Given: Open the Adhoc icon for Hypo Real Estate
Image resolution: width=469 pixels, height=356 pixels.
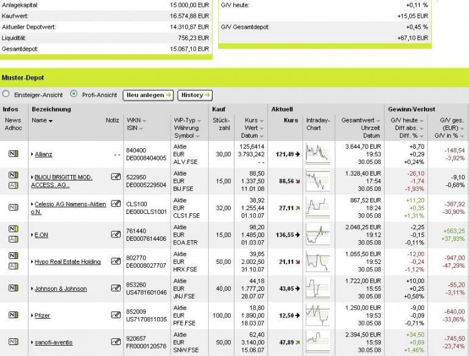Looking at the screenshot, I should [x=13, y=266].
